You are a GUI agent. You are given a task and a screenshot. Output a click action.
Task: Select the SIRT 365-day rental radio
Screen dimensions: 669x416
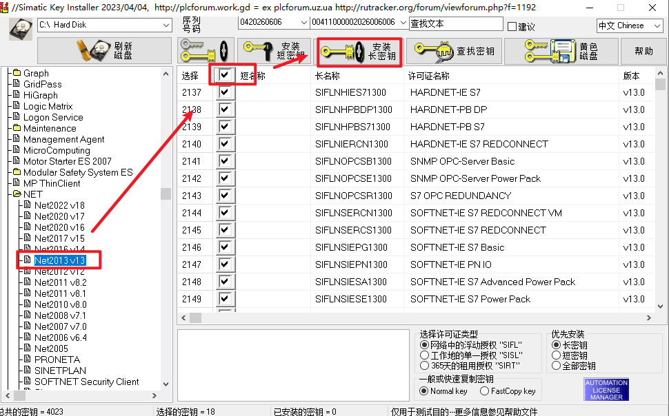pyautogui.click(x=424, y=365)
